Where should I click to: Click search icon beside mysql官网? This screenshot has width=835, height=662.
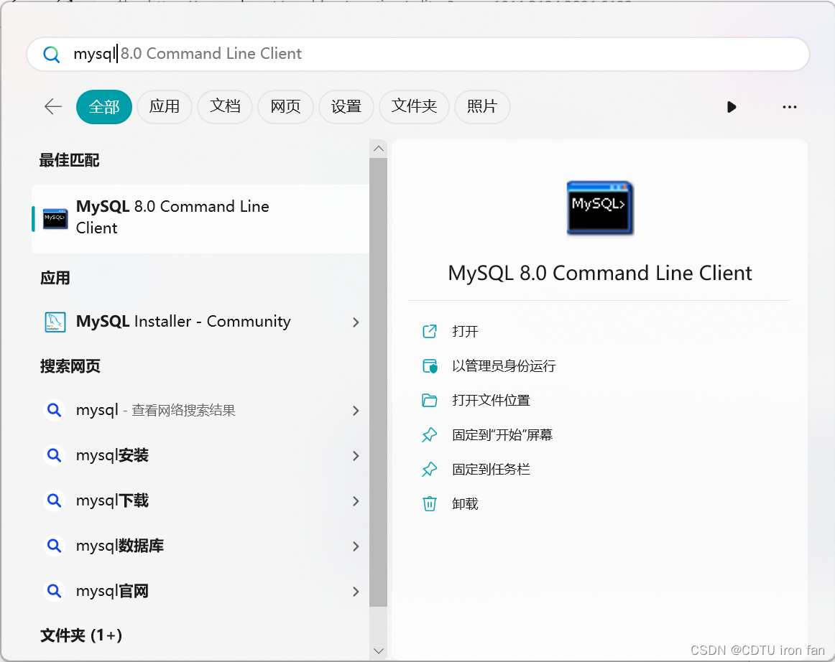[54, 591]
